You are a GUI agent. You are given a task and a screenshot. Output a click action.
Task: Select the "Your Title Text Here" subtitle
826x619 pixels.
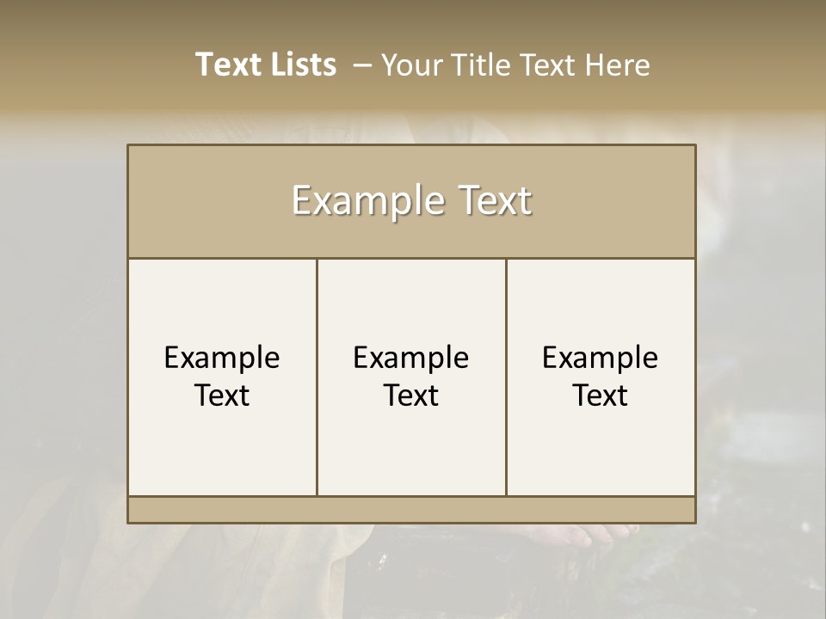[515, 65]
